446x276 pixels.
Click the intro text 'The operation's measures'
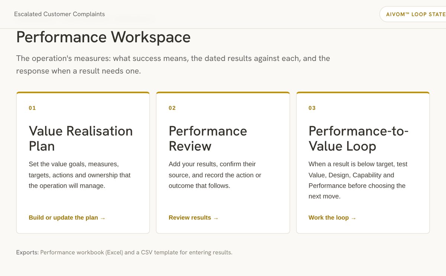click(x=63, y=58)
